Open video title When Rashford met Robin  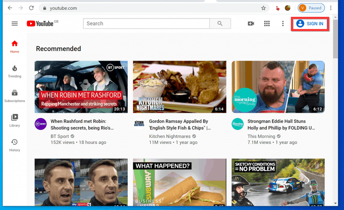(x=82, y=125)
